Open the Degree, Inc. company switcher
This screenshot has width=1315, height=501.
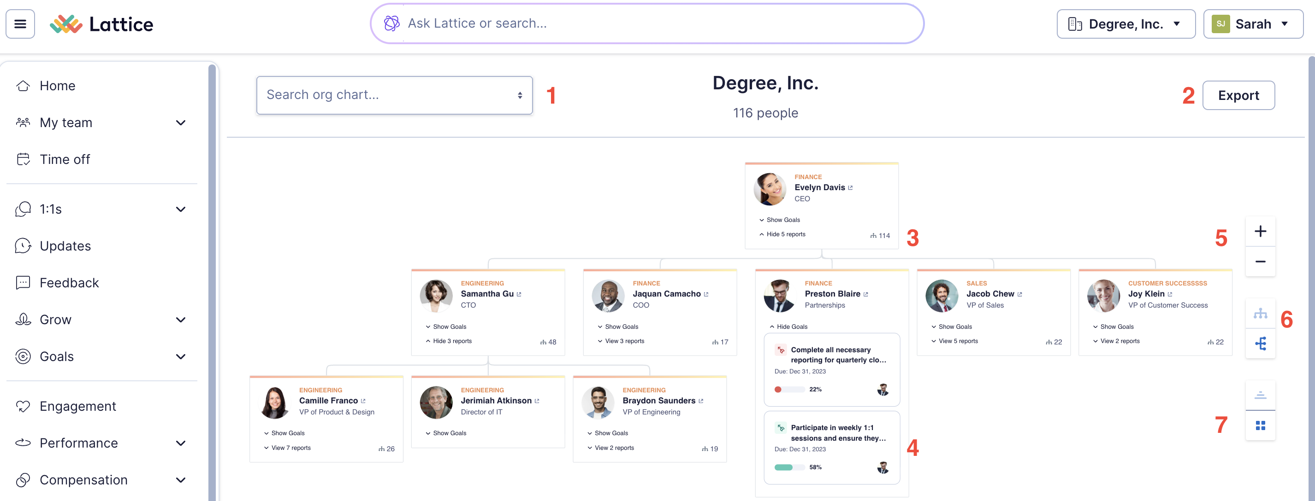pos(1125,23)
